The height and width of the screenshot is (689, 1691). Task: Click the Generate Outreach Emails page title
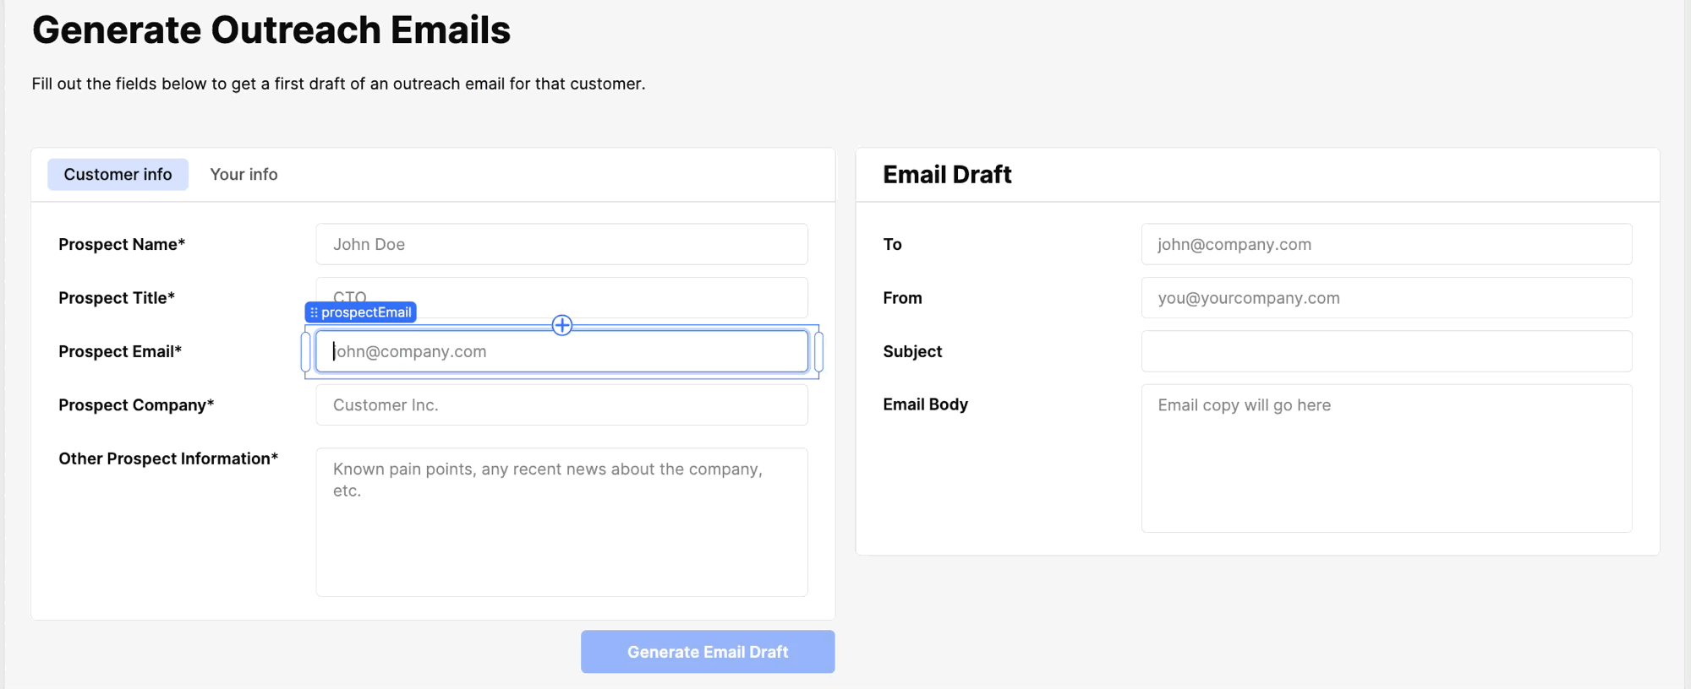271,30
